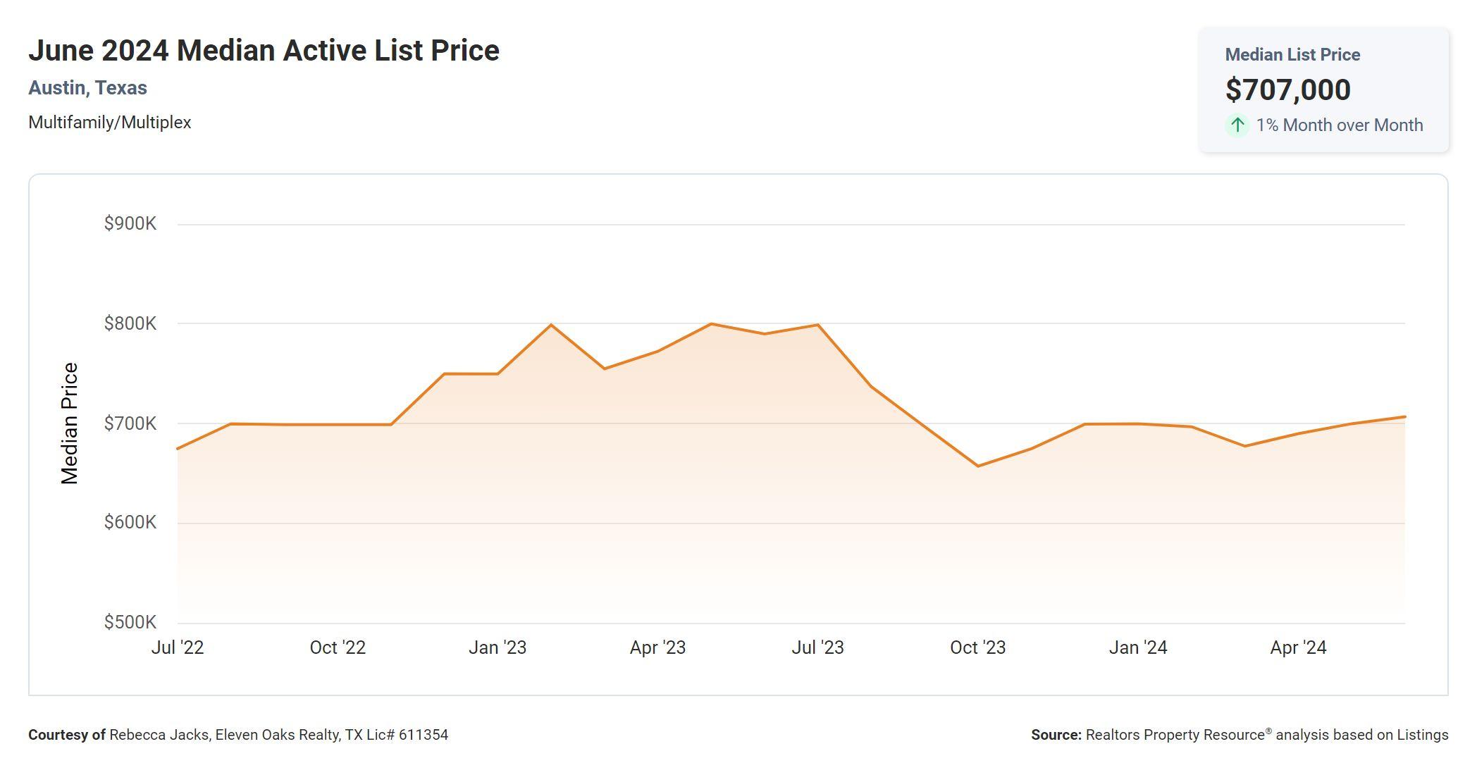The width and height of the screenshot is (1477, 775).
Task: Select the Apr '24 x-axis marker
Action: point(1298,647)
